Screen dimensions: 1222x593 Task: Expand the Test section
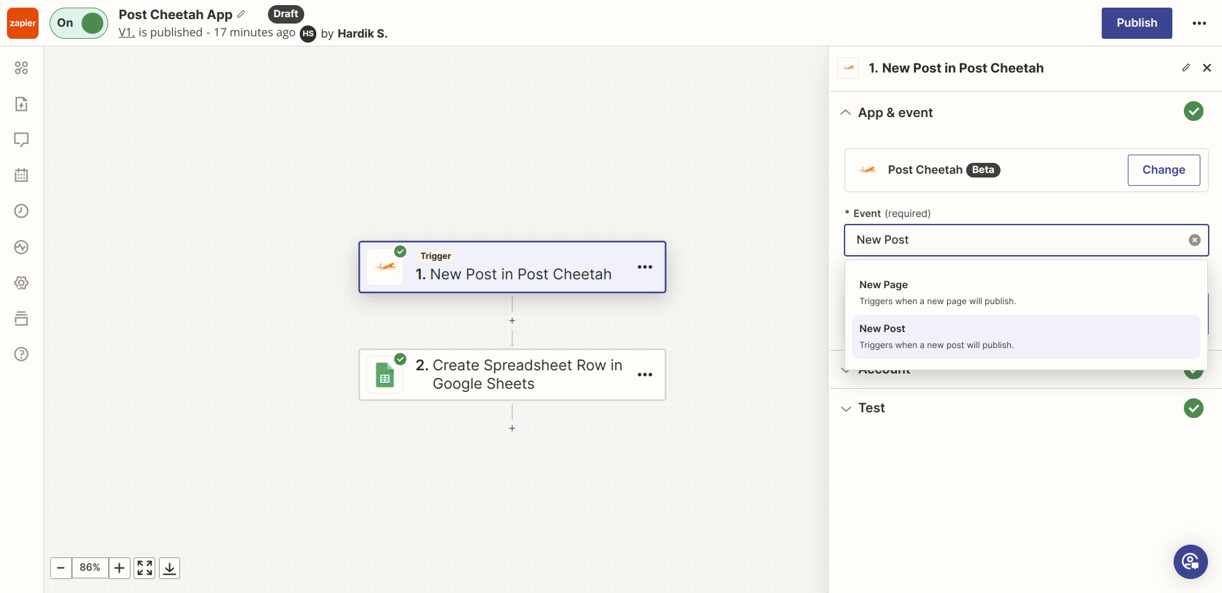coord(846,408)
